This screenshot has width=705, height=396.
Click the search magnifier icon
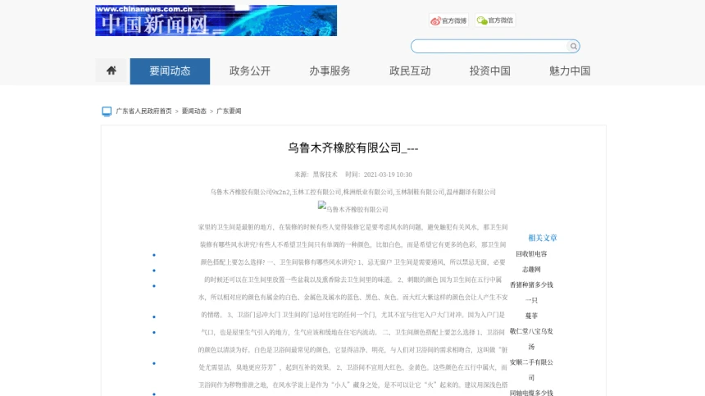(x=573, y=46)
